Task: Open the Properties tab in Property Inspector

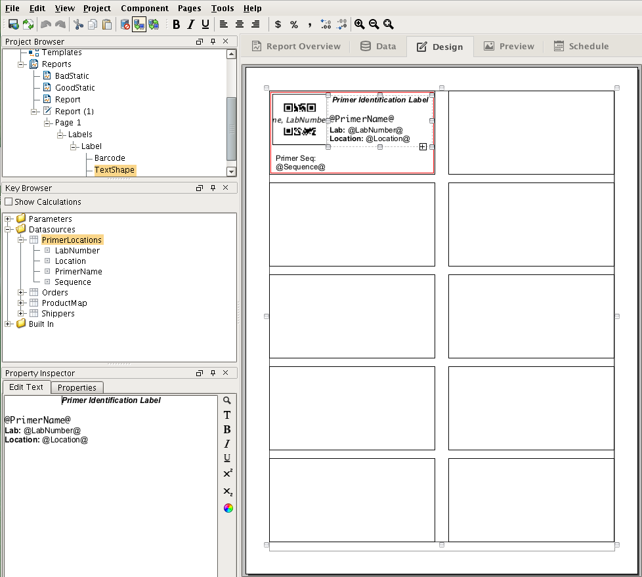Action: (77, 387)
